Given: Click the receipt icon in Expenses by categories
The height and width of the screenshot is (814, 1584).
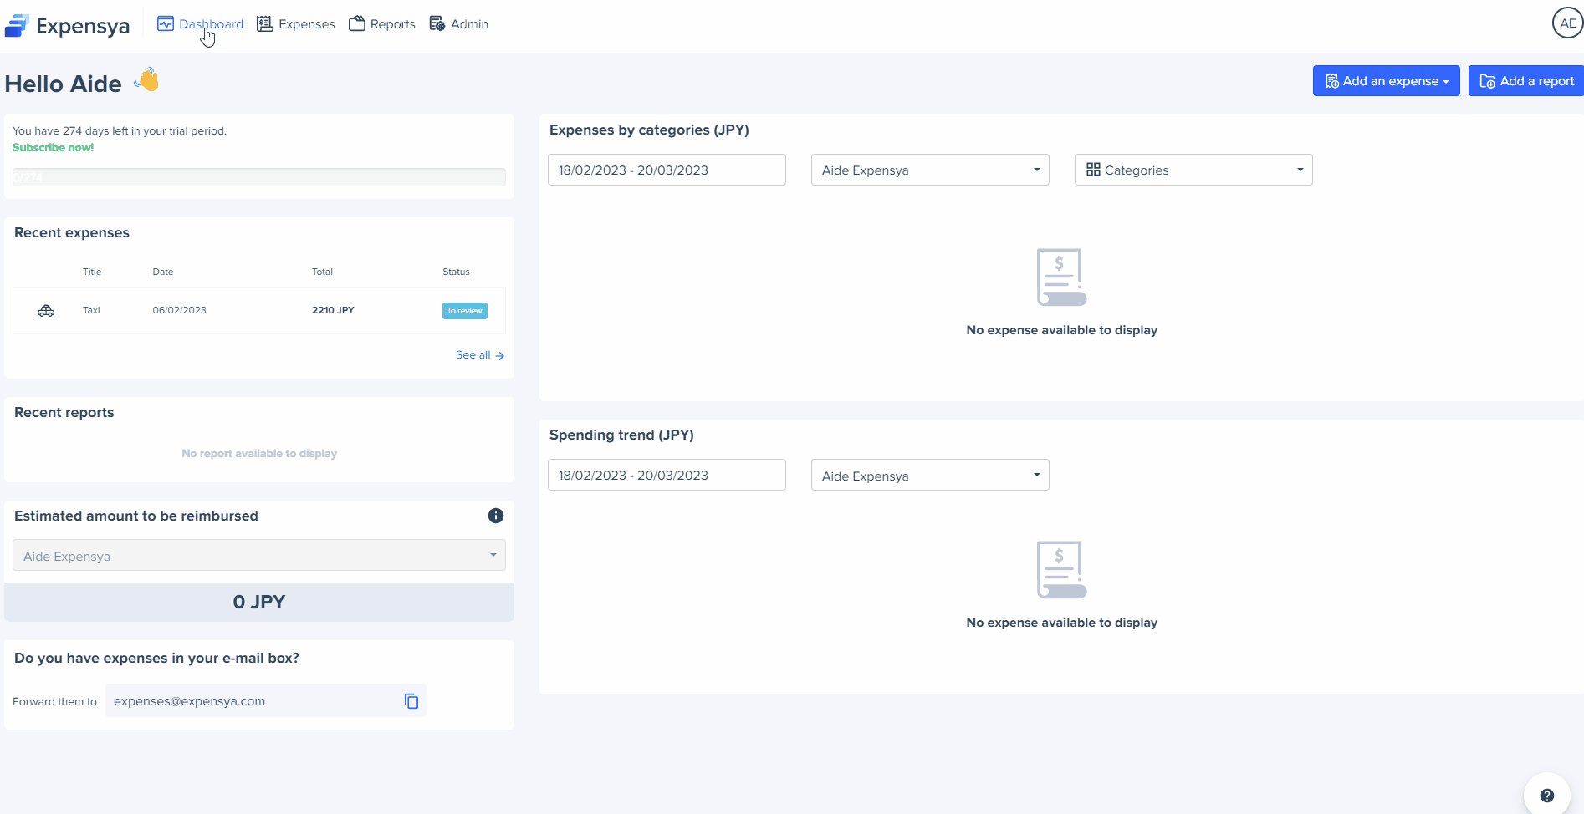Looking at the screenshot, I should (x=1061, y=277).
